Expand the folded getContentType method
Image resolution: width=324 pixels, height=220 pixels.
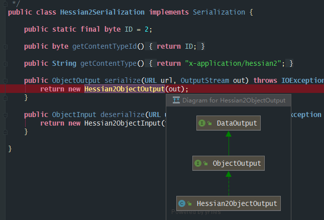coord(5,63)
